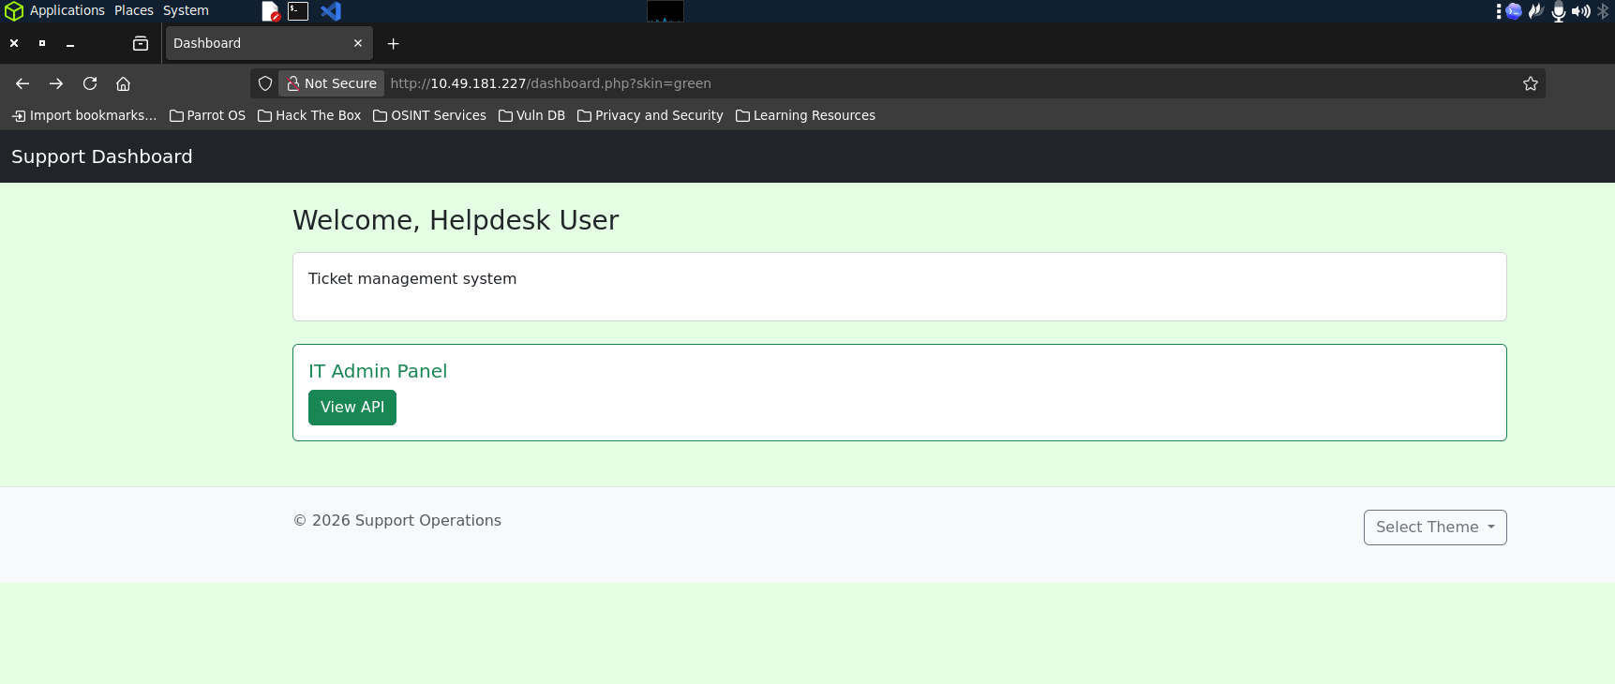The height and width of the screenshot is (684, 1615).
Task: Click the 2026 Support Operations footer text
Action: pyautogui.click(x=397, y=520)
